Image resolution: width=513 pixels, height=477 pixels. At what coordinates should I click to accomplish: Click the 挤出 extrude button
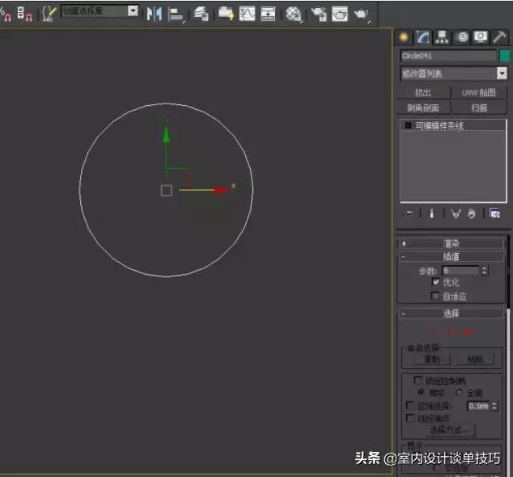(x=423, y=93)
